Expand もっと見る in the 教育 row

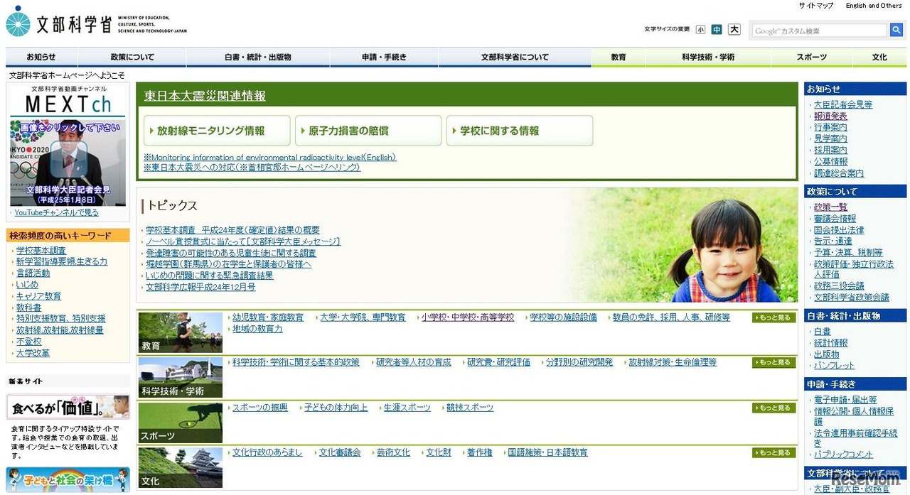773,317
